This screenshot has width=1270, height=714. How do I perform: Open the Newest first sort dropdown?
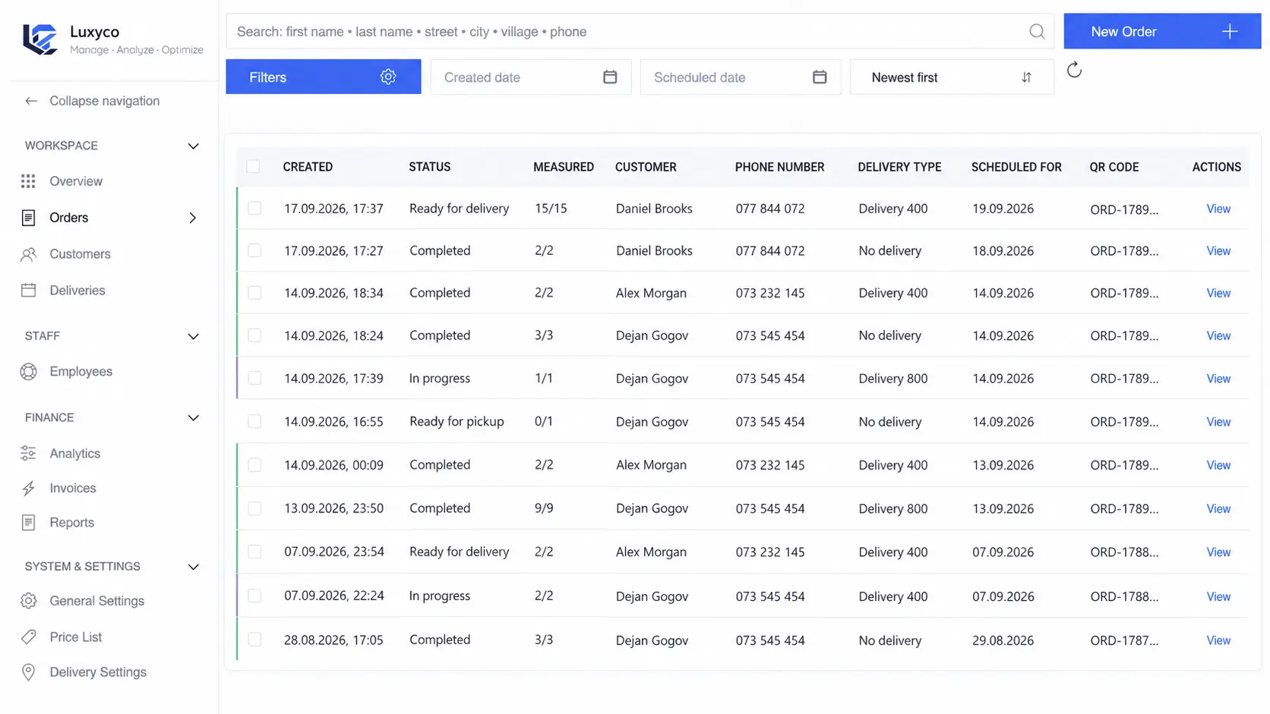tap(952, 77)
